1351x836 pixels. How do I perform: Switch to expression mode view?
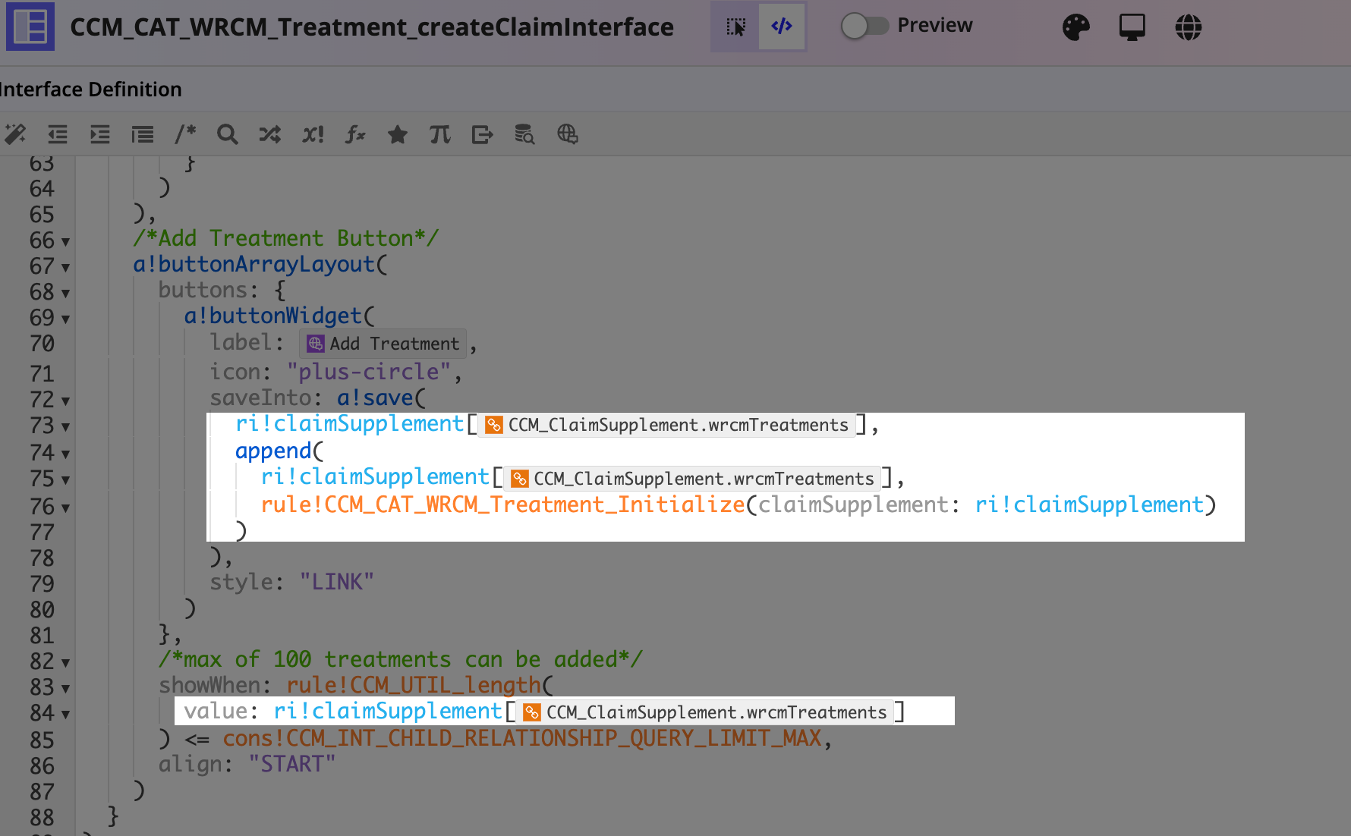782,27
